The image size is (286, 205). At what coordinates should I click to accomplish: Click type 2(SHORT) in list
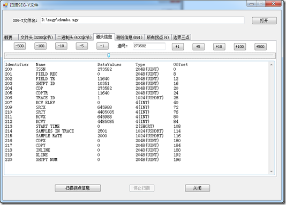coord(145,126)
